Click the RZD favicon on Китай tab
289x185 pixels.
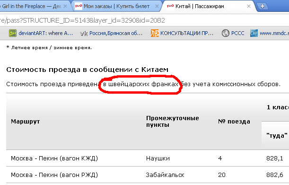(170, 6)
